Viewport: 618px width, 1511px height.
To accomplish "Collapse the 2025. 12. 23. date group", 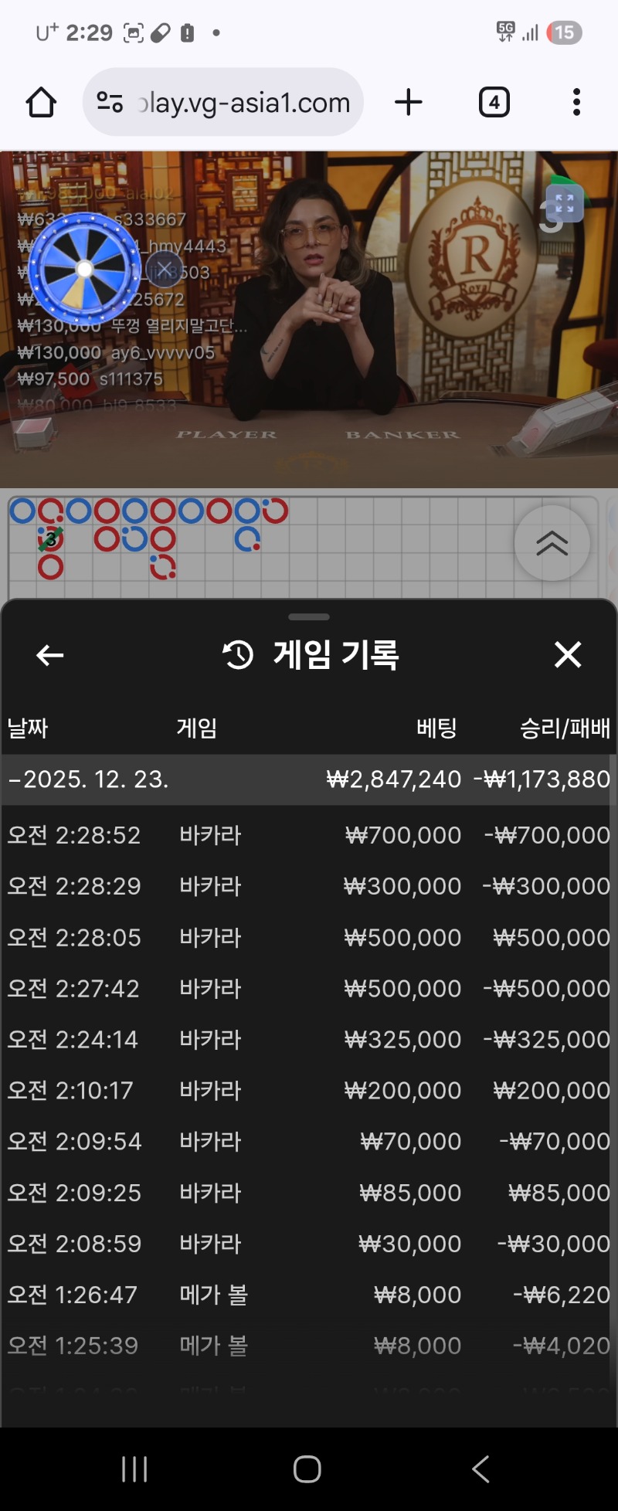I will 89,779.
